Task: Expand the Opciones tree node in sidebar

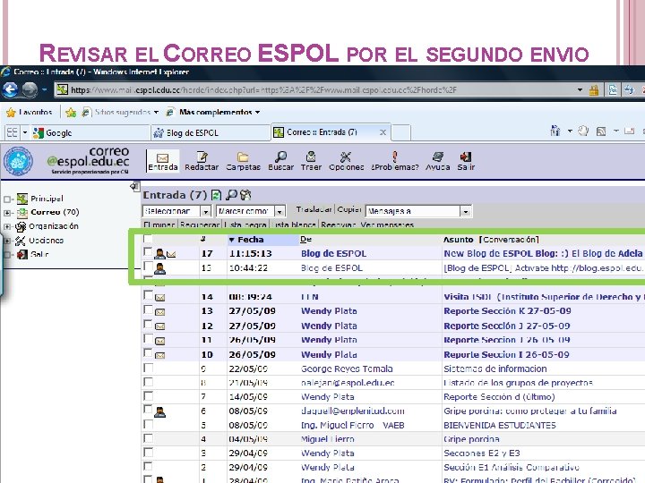Action: [x=7, y=241]
